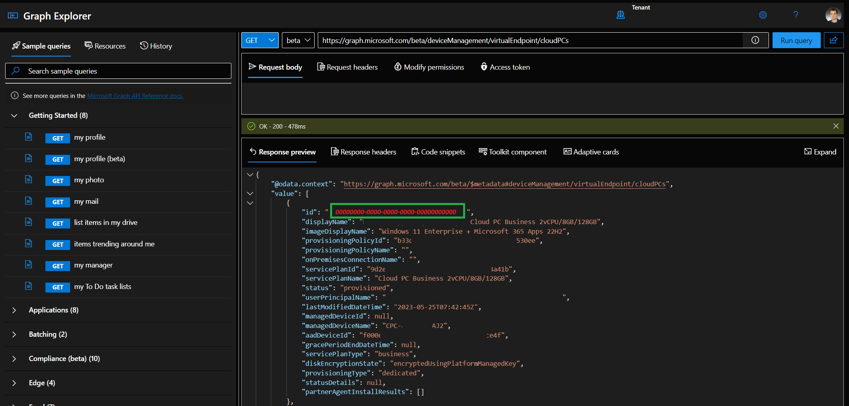
Task: Open the GET method dropdown
Action: [260, 40]
